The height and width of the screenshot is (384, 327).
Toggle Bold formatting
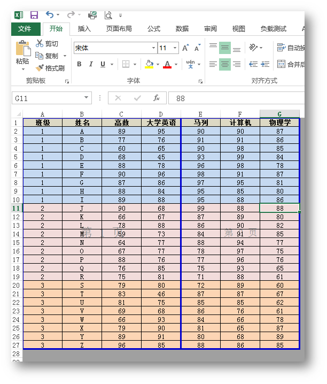[x=79, y=64]
